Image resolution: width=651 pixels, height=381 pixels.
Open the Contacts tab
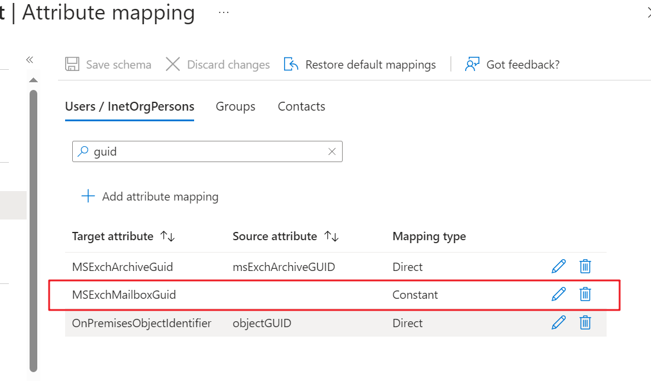pyautogui.click(x=301, y=106)
